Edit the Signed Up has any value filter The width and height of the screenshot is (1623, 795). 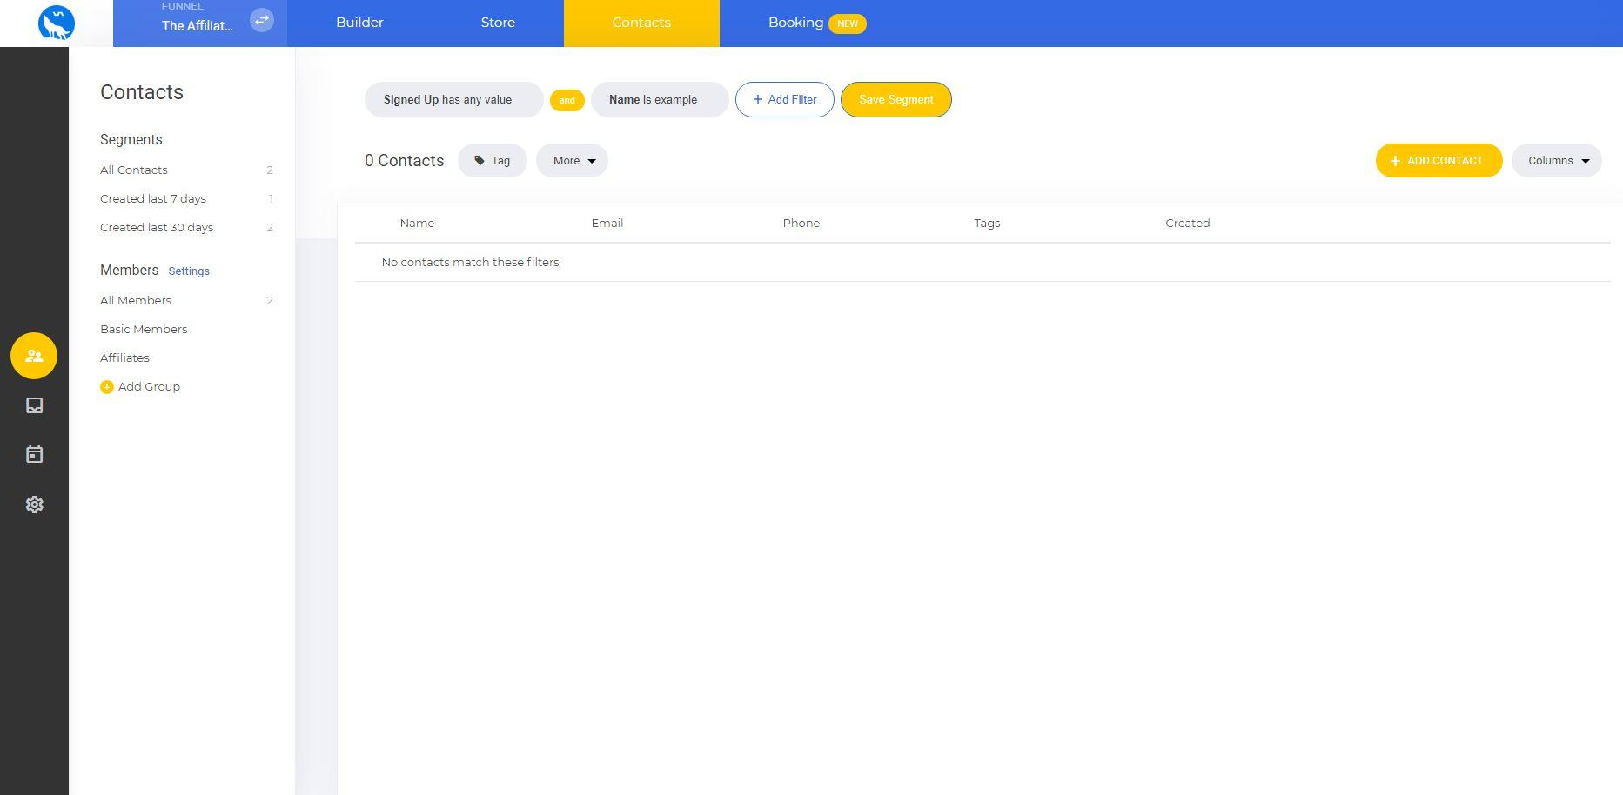point(453,100)
